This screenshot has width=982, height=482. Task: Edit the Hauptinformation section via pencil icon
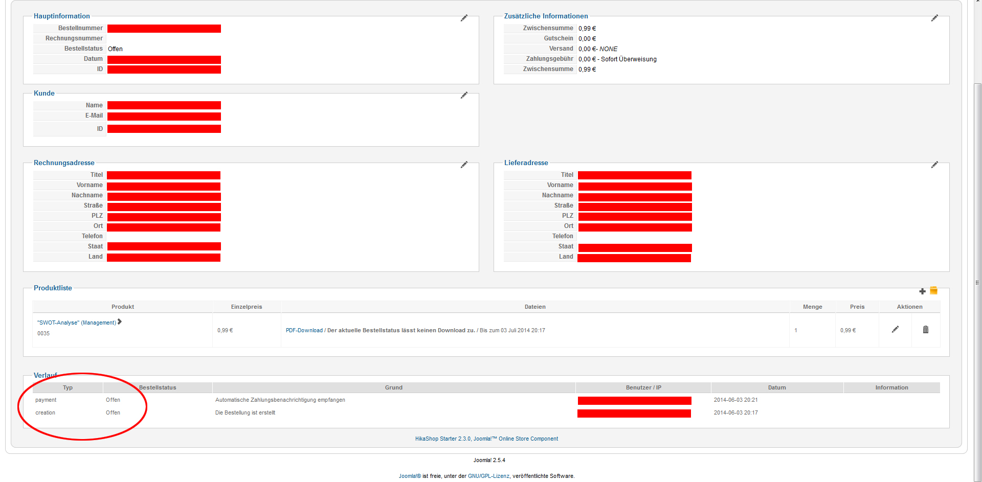(x=464, y=18)
